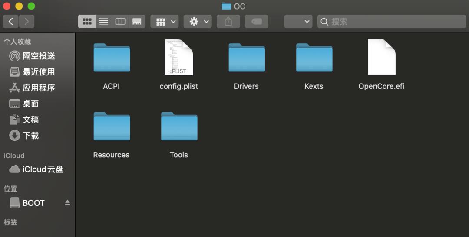Click the share toolbar button
This screenshot has width=469, height=237.
click(228, 21)
